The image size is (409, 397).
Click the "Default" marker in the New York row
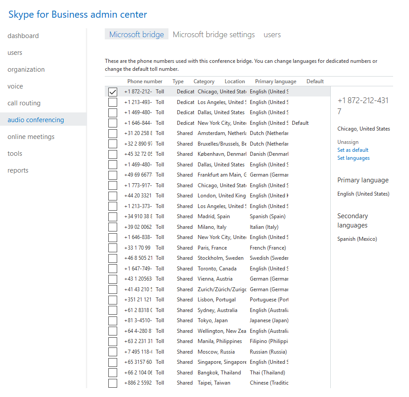tap(300, 123)
